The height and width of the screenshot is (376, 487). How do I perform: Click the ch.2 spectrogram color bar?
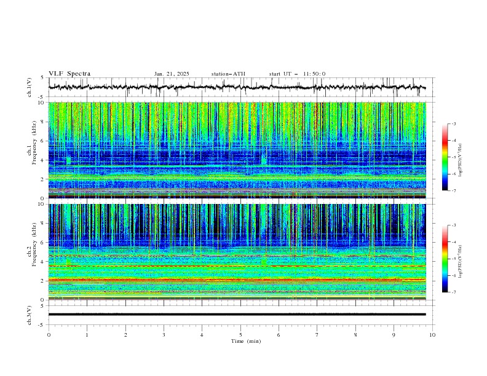(445, 259)
